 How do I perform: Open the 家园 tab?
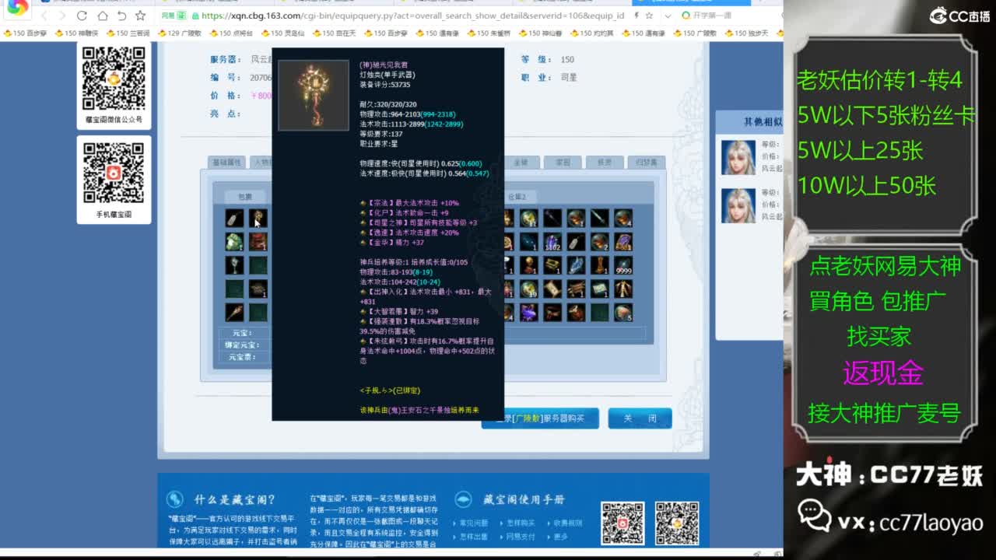[563, 163]
